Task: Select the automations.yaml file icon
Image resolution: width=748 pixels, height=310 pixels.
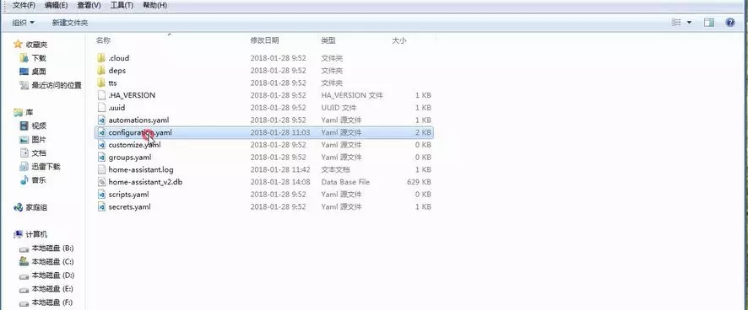Action: click(x=101, y=120)
